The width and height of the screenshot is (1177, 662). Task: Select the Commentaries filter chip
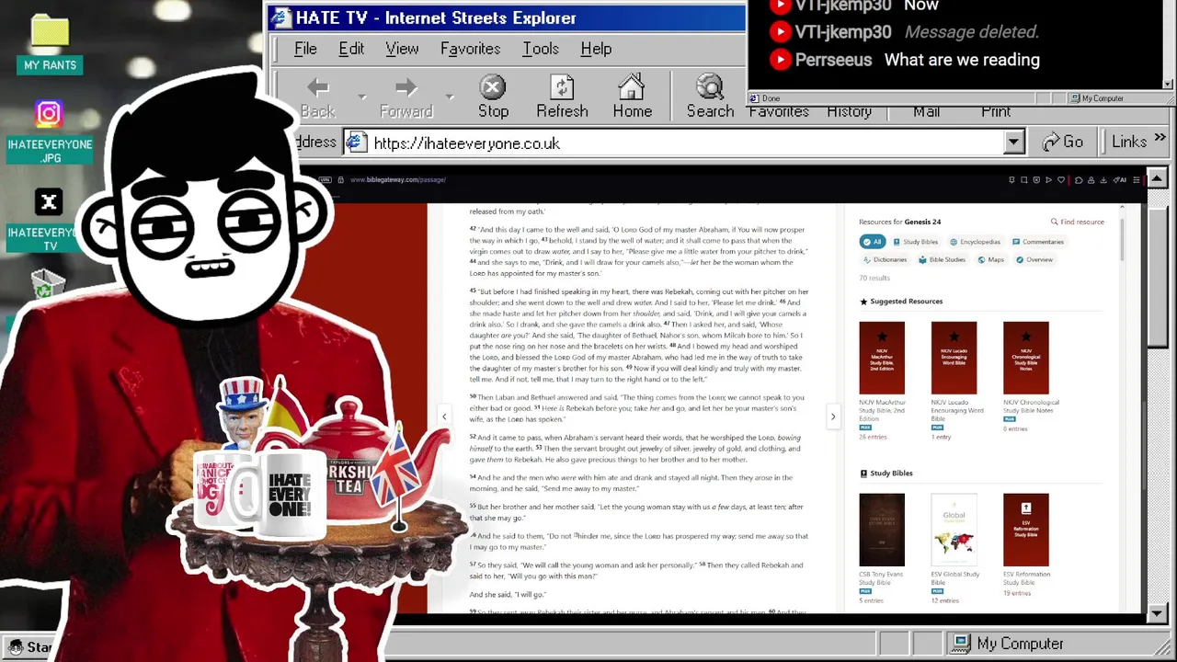(1038, 242)
